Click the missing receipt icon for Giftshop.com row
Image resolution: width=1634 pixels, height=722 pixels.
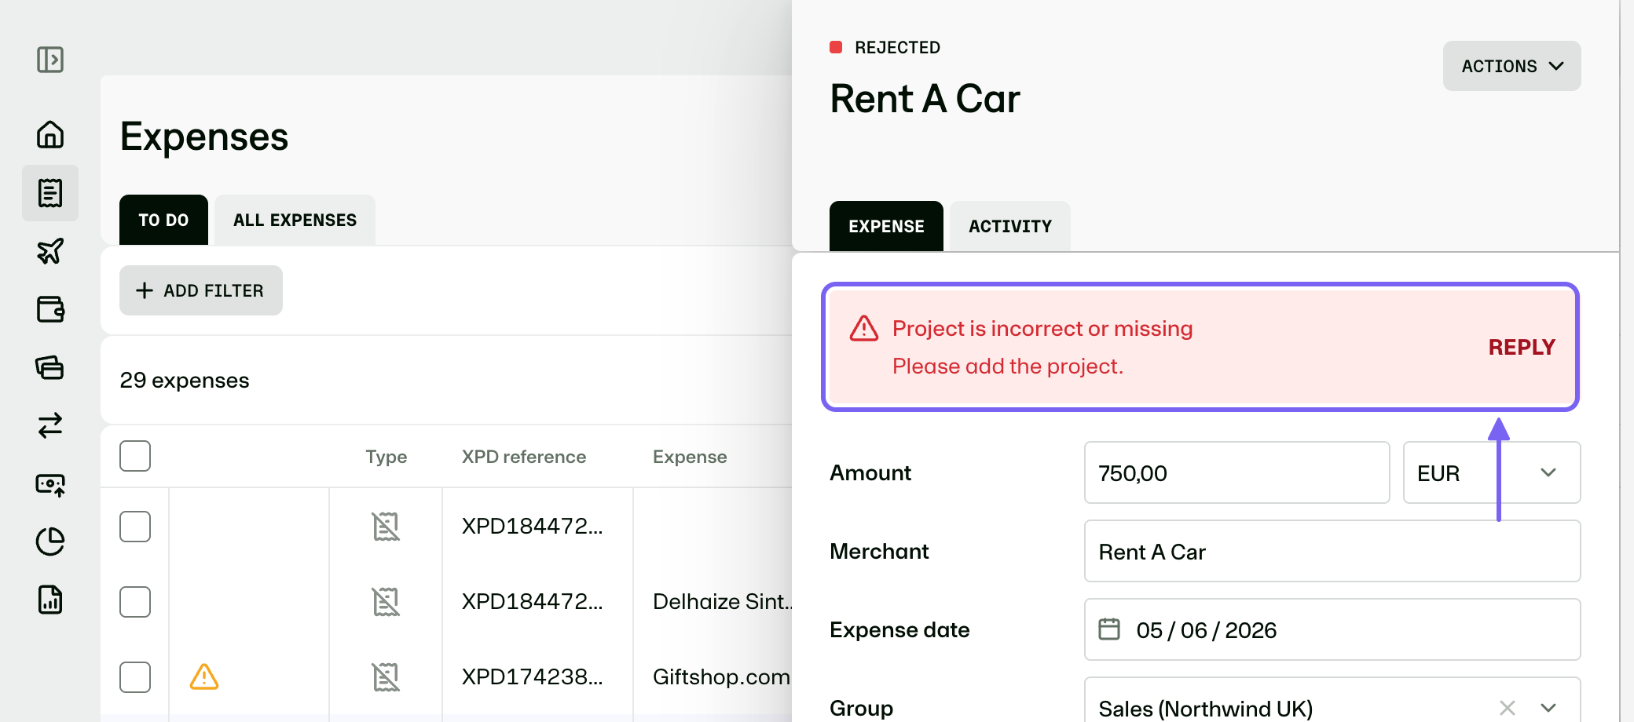coord(386,677)
